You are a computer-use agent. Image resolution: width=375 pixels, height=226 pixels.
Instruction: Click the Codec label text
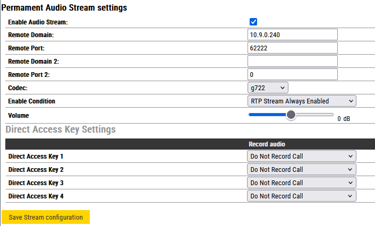(18, 88)
